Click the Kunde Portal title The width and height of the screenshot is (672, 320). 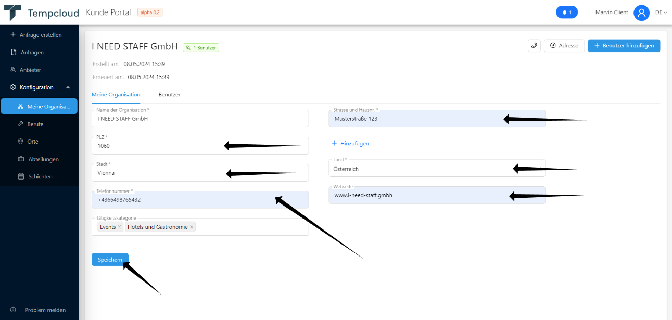[x=108, y=12]
